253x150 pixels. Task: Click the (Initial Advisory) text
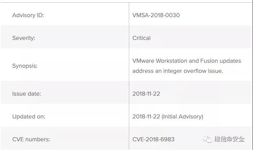(182, 116)
